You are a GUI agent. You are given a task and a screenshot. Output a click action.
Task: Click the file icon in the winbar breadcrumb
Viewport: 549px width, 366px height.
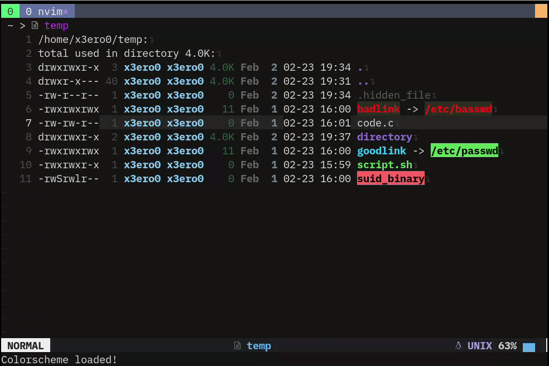click(x=35, y=25)
